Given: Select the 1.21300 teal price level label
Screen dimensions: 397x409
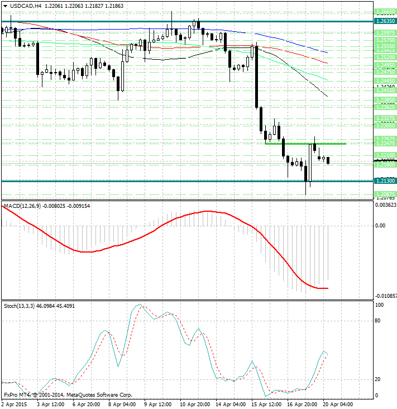Looking at the screenshot, I should 385,181.
